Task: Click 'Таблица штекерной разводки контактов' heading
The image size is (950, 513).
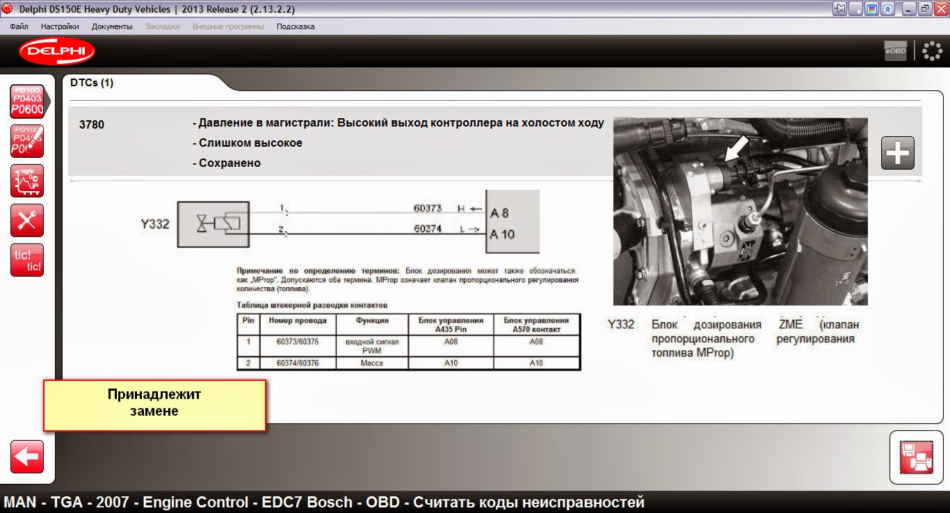Action: pyautogui.click(x=312, y=305)
